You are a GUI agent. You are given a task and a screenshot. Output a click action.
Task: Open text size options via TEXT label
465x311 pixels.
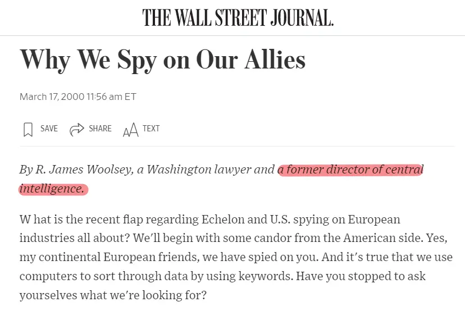tap(151, 129)
